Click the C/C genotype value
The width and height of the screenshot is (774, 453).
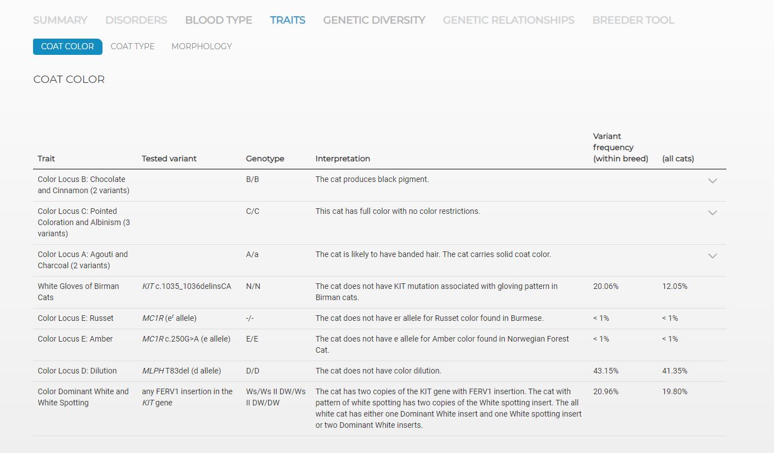253,211
